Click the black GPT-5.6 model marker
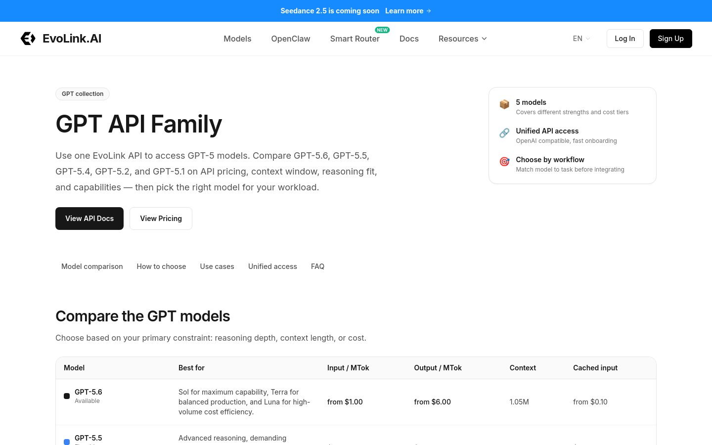The image size is (712, 445). [67, 396]
